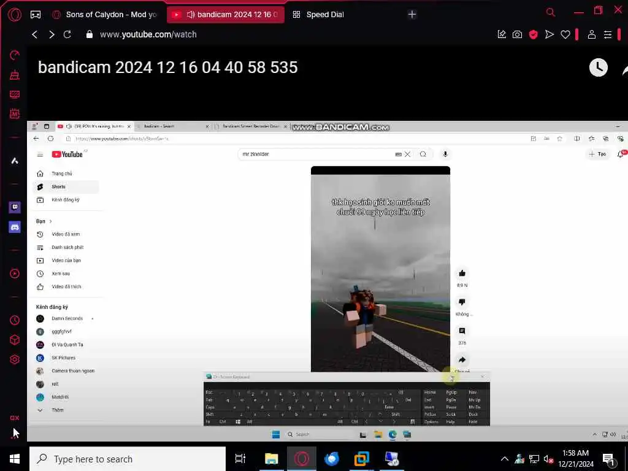
Task: Mute audio on the bandicam tab
Action: tap(191, 15)
